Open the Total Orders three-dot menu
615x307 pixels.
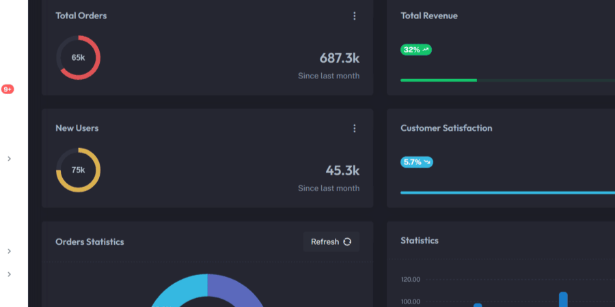click(355, 16)
